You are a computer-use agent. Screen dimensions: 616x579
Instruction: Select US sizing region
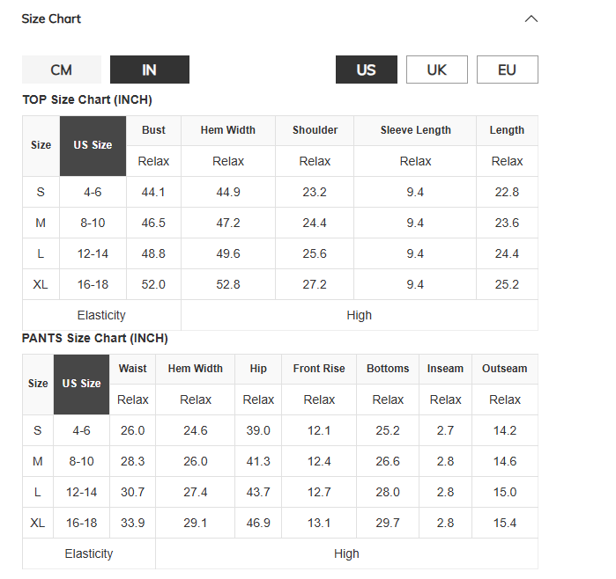click(366, 70)
